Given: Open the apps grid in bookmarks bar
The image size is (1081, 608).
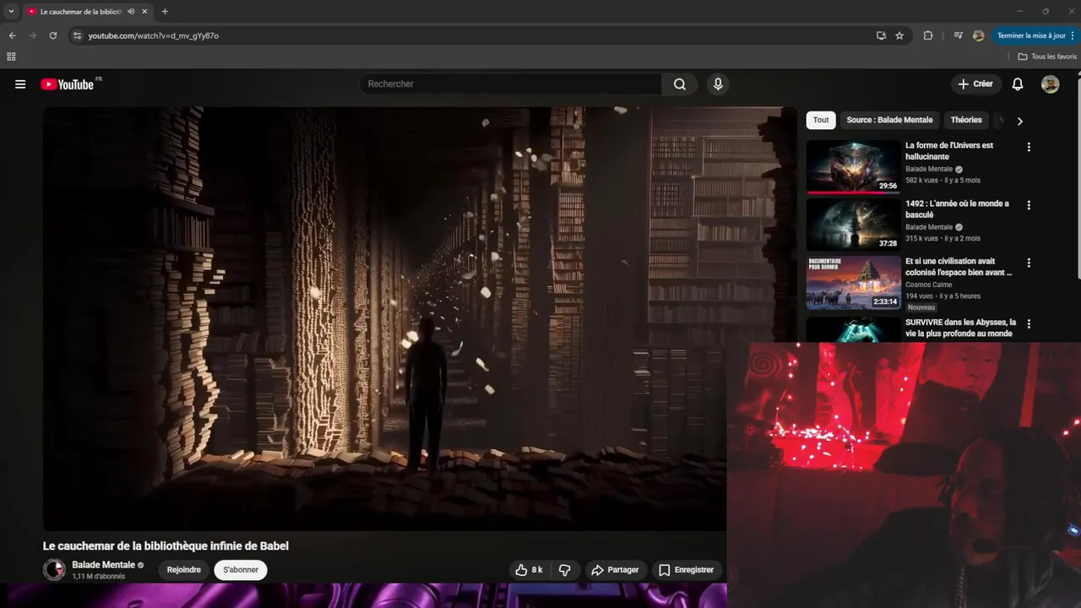Looking at the screenshot, I should click(x=11, y=57).
